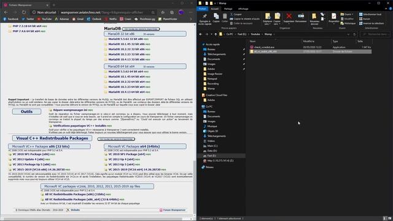Switch to the Affichage ribbon tab
393x221 pixels.
pos(243,9)
